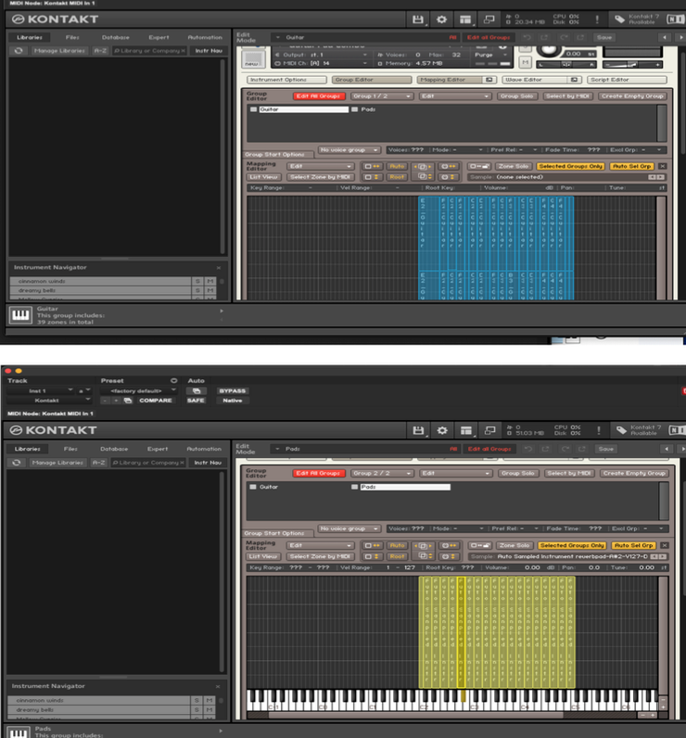Click the minimized view icon in the upper header

click(x=489, y=19)
